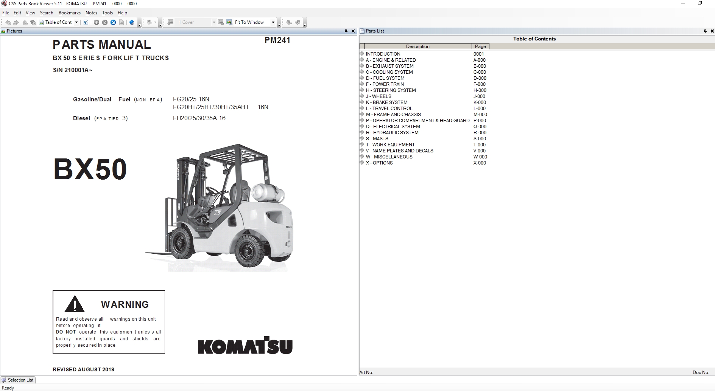Click the round up-left arrow icon
This screenshot has width=715, height=391.
coord(105,22)
